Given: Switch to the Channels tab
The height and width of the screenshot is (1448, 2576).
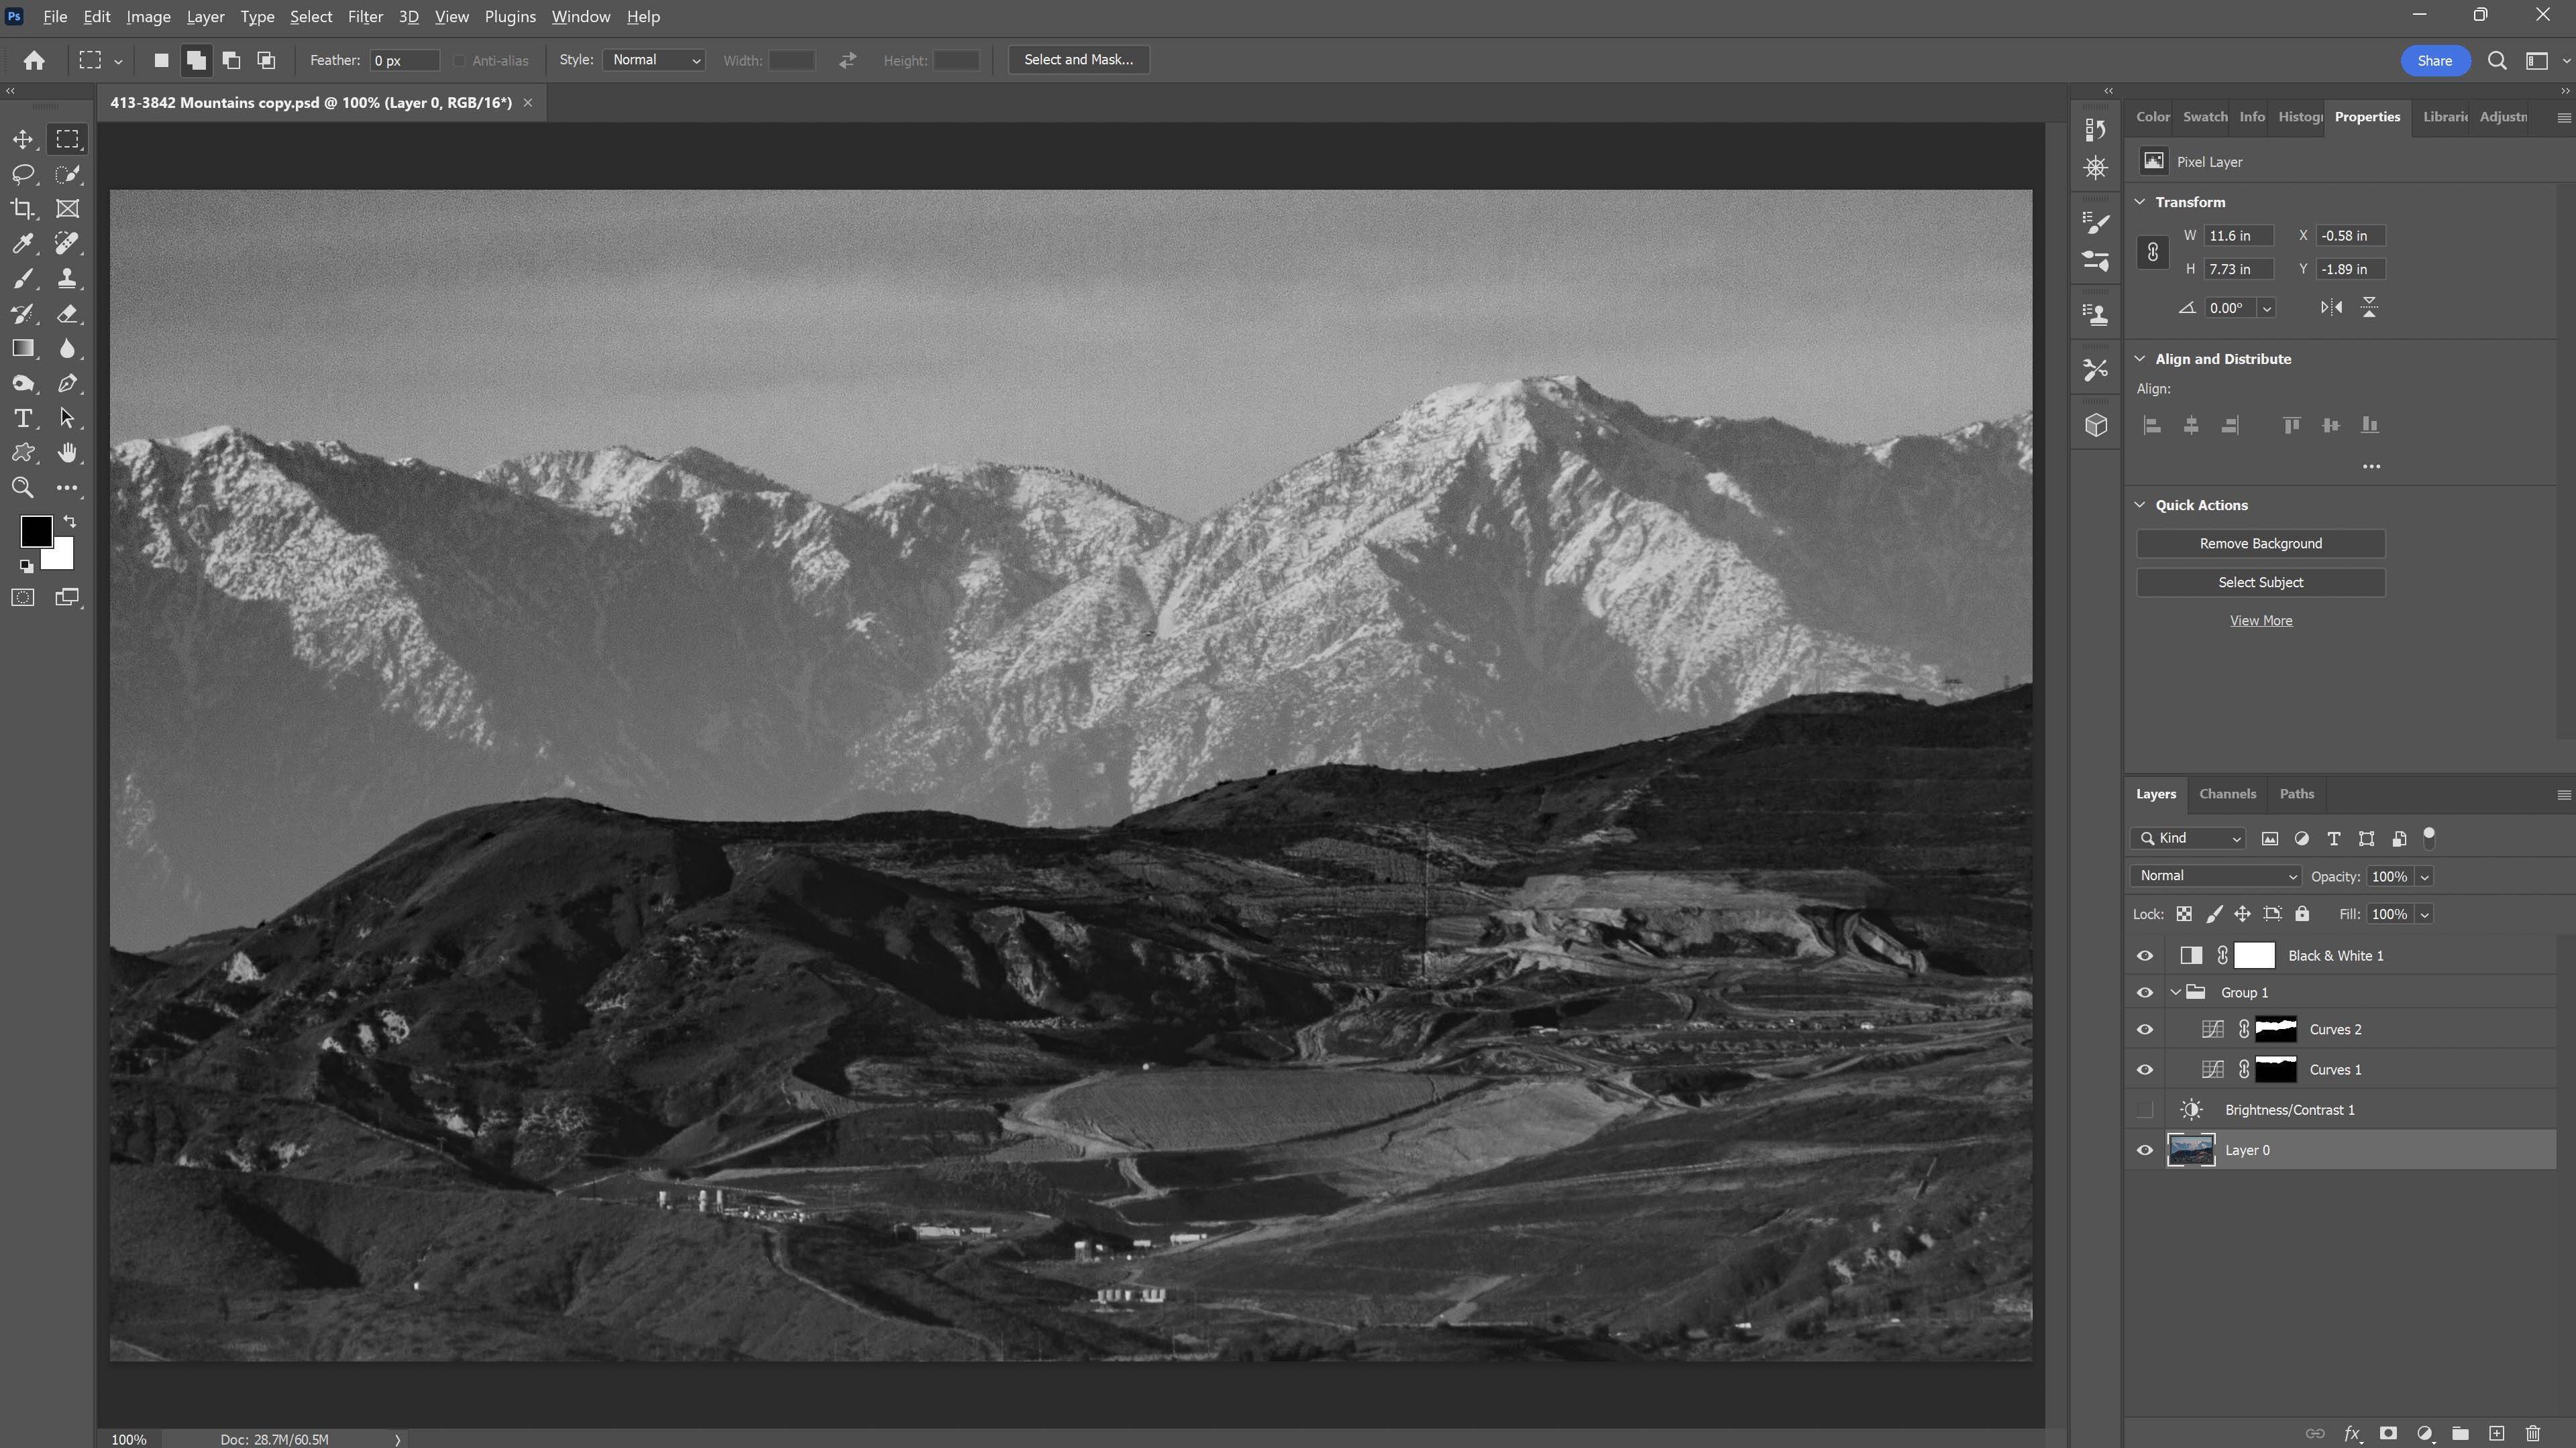Looking at the screenshot, I should [x=2227, y=794].
